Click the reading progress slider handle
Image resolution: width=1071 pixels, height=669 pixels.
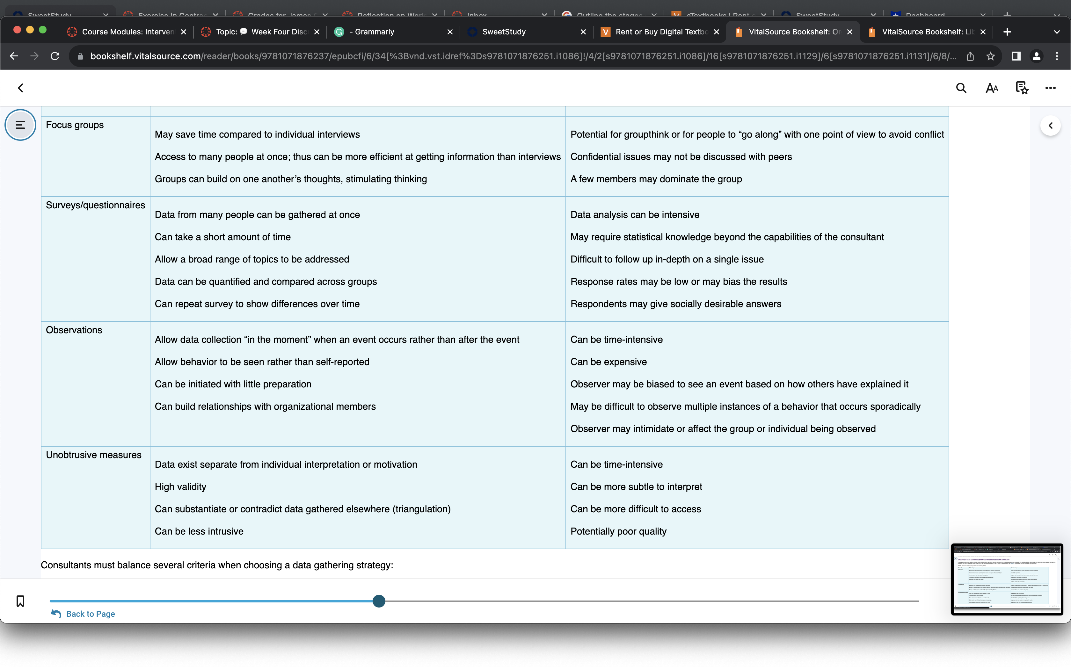[379, 601]
